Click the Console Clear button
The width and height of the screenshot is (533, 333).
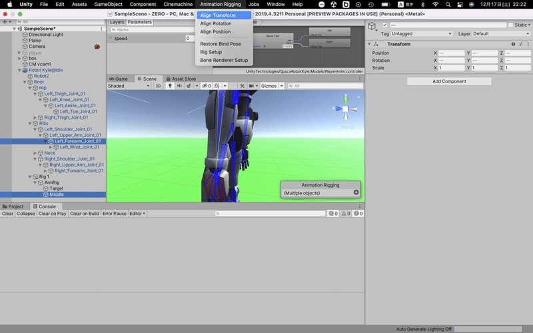[x=7, y=213]
